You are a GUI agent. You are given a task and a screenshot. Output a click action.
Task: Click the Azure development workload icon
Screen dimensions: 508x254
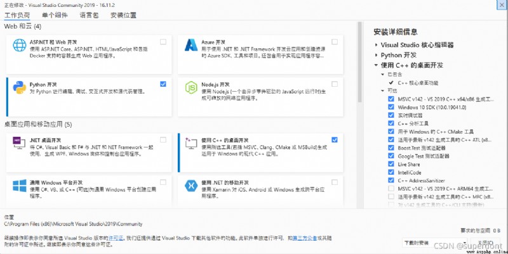coord(191,45)
